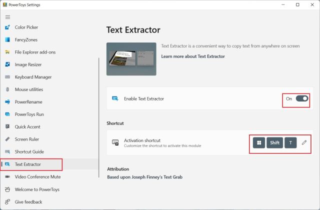Viewport: 320px width, 210px height.
Task: Click the Image Resizer sidebar icon
Action: coord(7,64)
